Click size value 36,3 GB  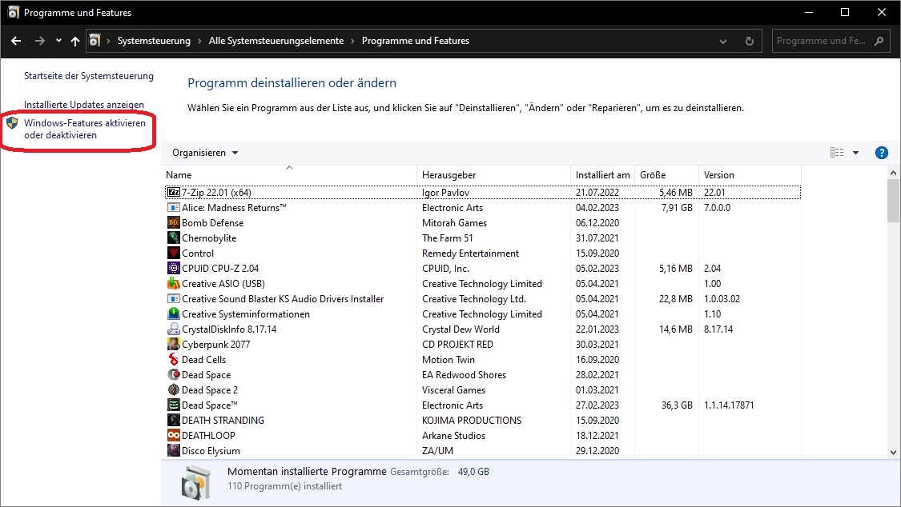[x=677, y=405]
